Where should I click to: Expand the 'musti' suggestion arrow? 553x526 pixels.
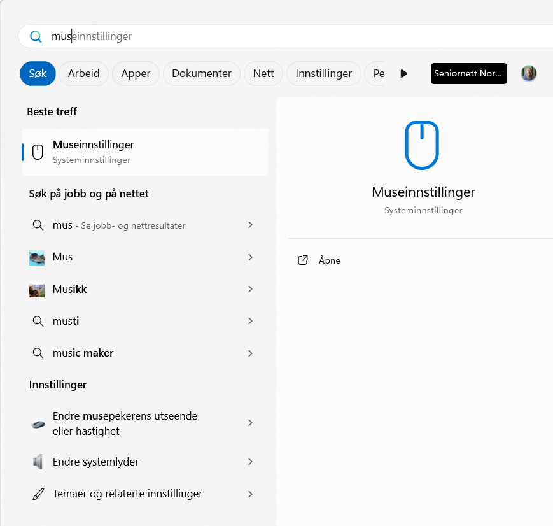tap(250, 321)
